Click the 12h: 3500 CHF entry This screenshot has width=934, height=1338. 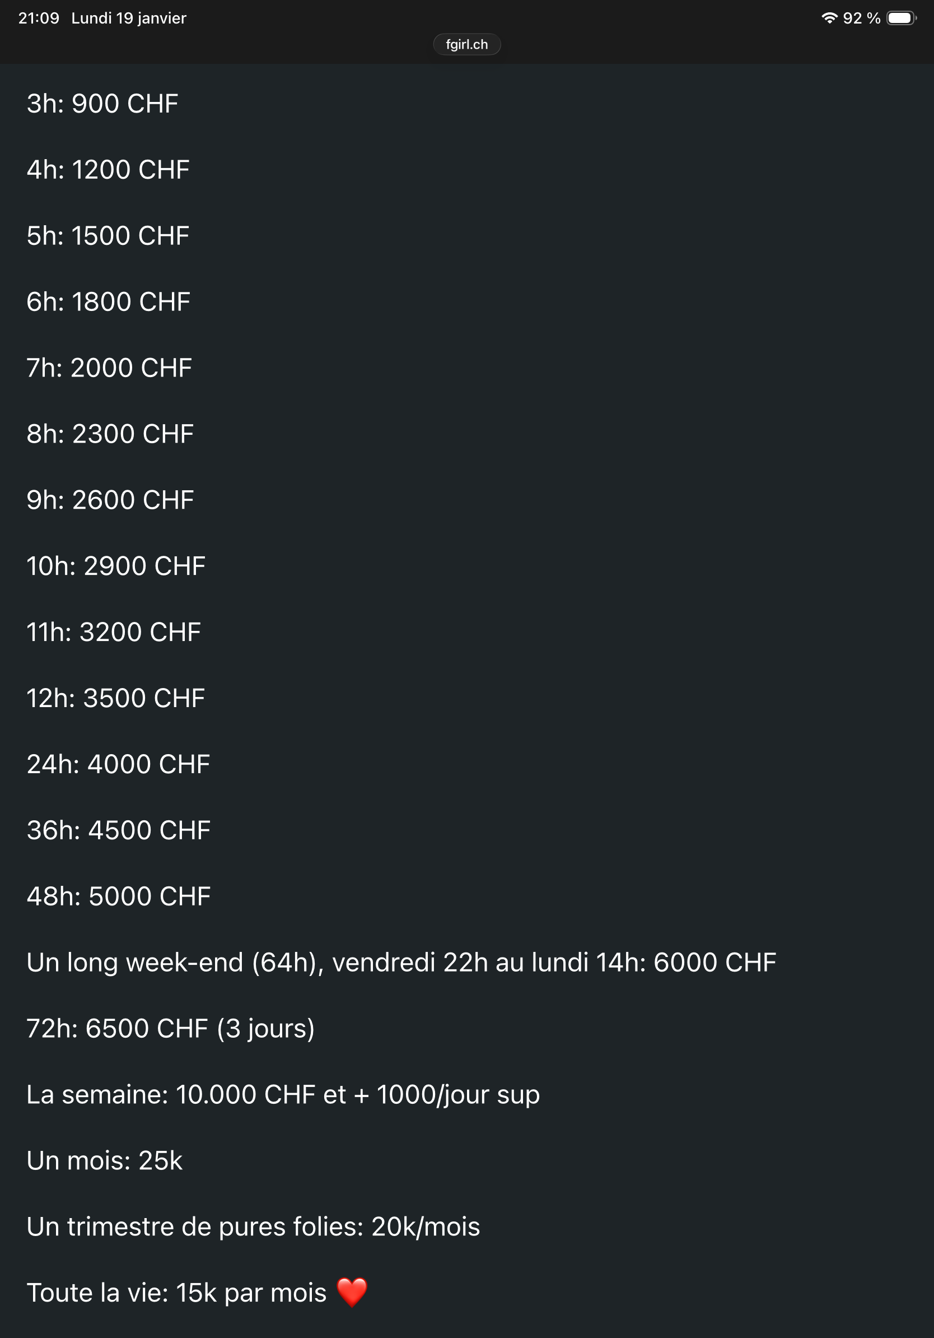116,698
